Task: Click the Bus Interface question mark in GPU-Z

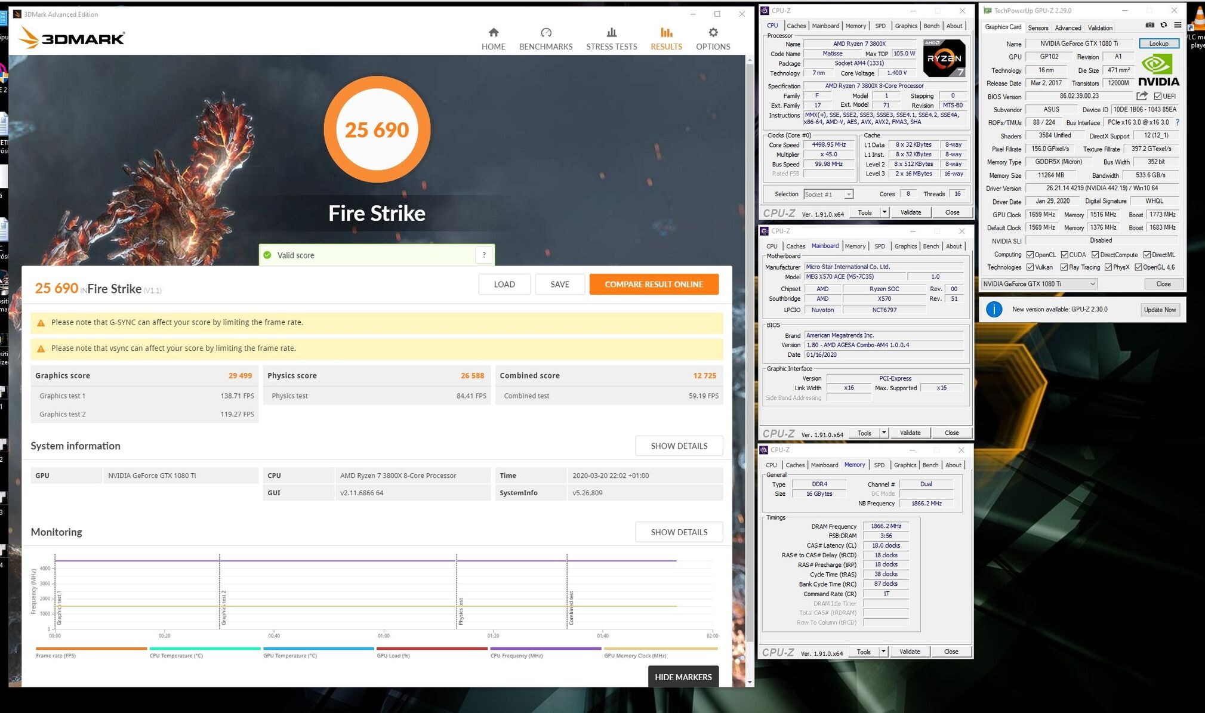Action: click(x=1177, y=122)
